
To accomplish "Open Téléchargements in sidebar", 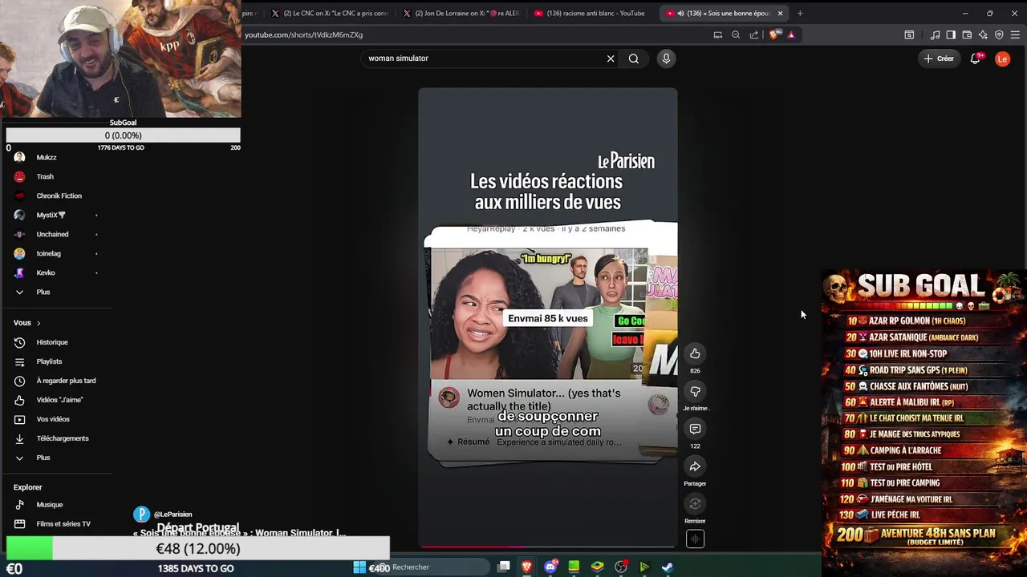I will click(63, 438).
